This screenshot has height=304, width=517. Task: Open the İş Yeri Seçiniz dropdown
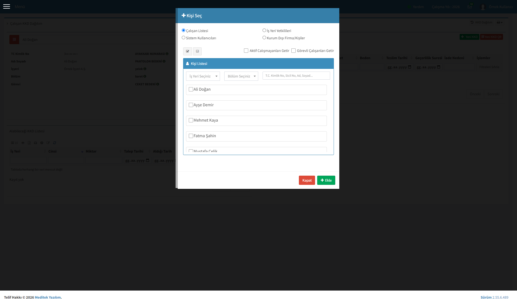[x=203, y=76]
